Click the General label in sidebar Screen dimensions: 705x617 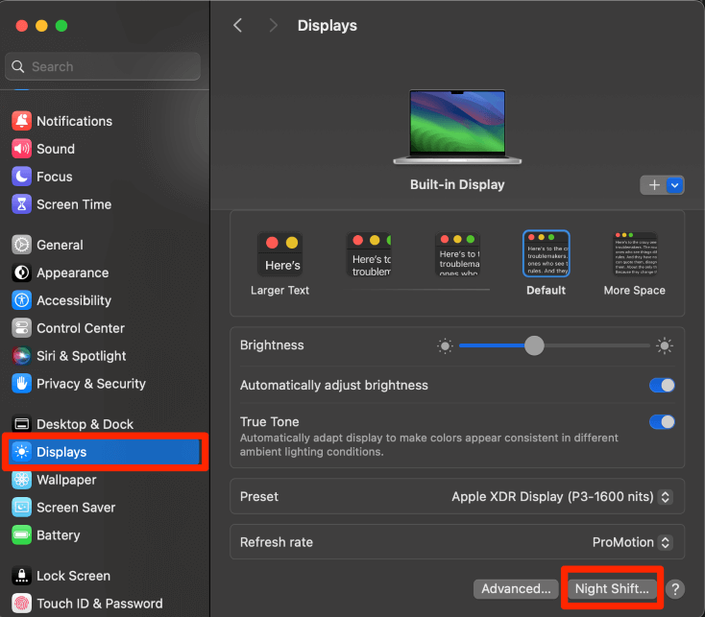[60, 246]
